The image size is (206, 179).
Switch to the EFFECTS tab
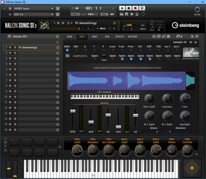[120, 37]
